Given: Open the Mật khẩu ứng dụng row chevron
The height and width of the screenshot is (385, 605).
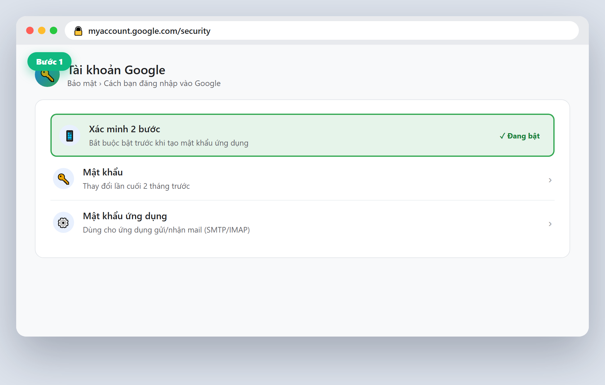Looking at the screenshot, I should click(x=550, y=224).
